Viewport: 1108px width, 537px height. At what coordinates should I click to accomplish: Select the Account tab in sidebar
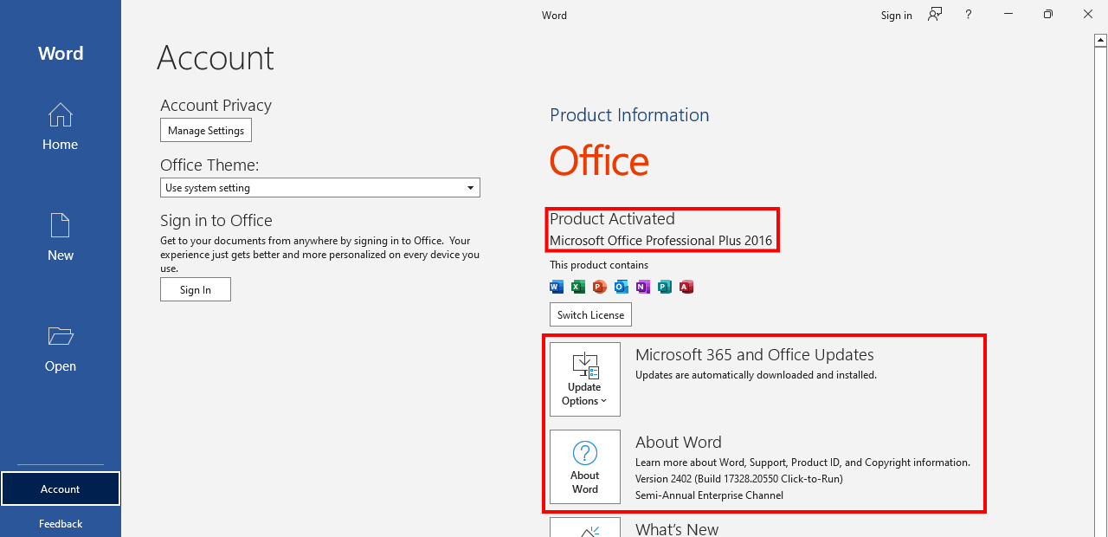click(x=60, y=489)
